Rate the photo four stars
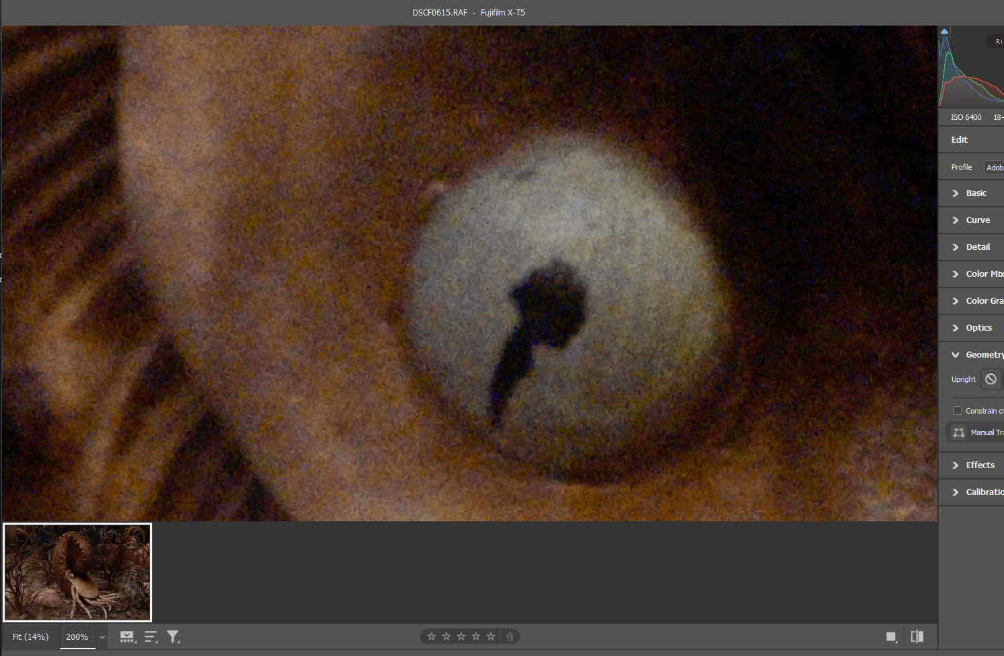The height and width of the screenshot is (656, 1004). click(x=476, y=636)
